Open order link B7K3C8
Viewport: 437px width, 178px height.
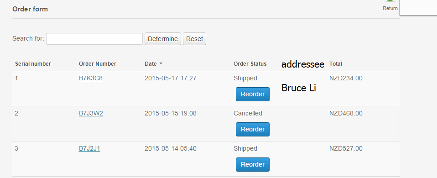pos(91,79)
